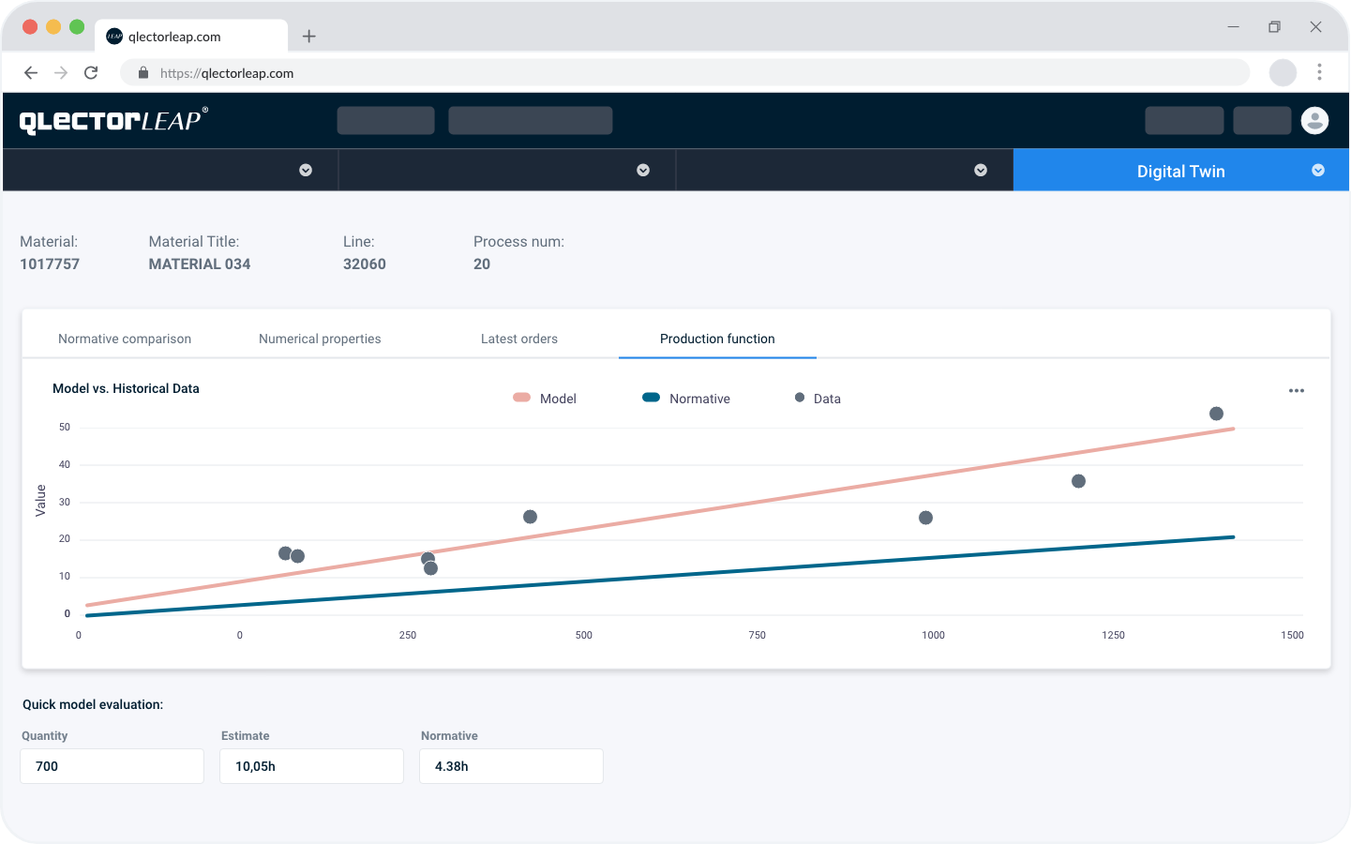The image size is (1351, 844).
Task: Click the material number 1017757
Action: tap(50, 264)
